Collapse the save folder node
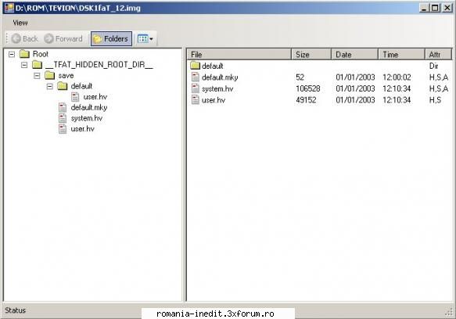The image size is (456, 319). tap(37, 76)
